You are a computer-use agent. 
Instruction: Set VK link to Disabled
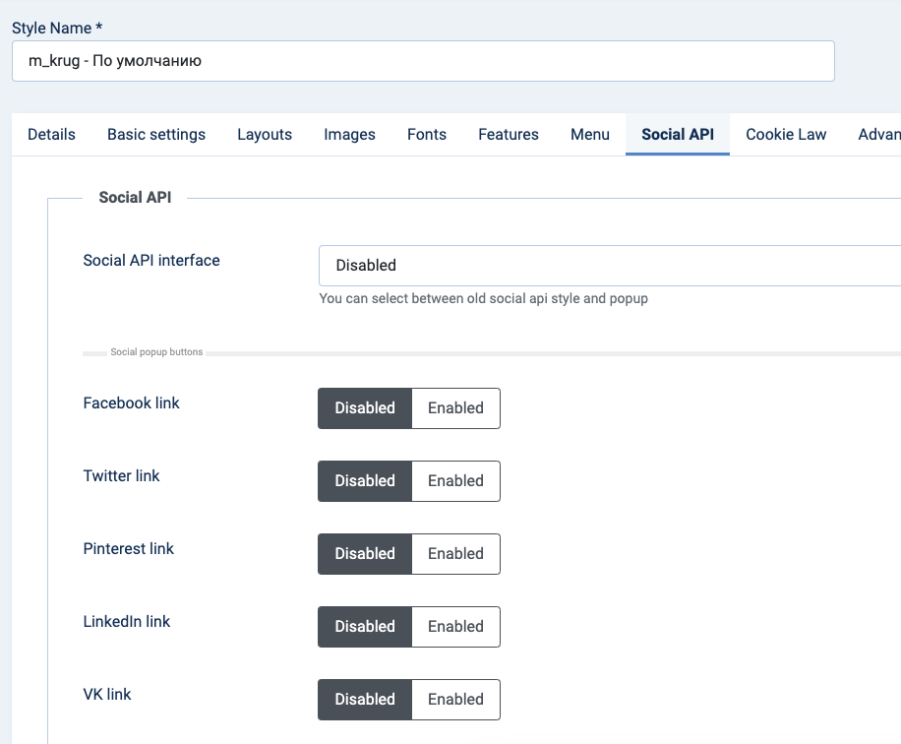[365, 700]
